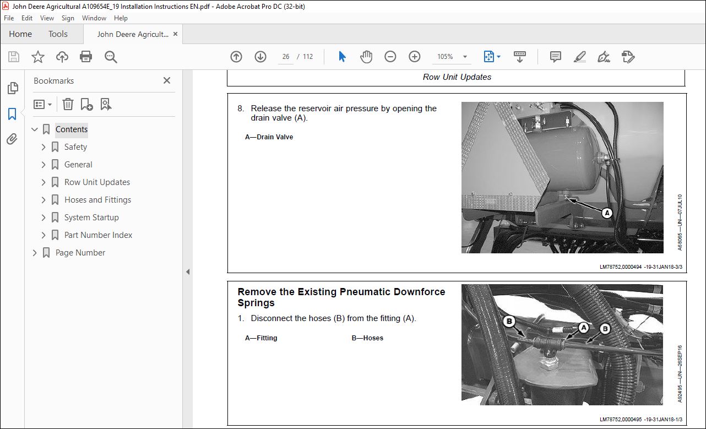Select the John Deere Agricult... document tab
The width and height of the screenshot is (706, 429).
133,34
